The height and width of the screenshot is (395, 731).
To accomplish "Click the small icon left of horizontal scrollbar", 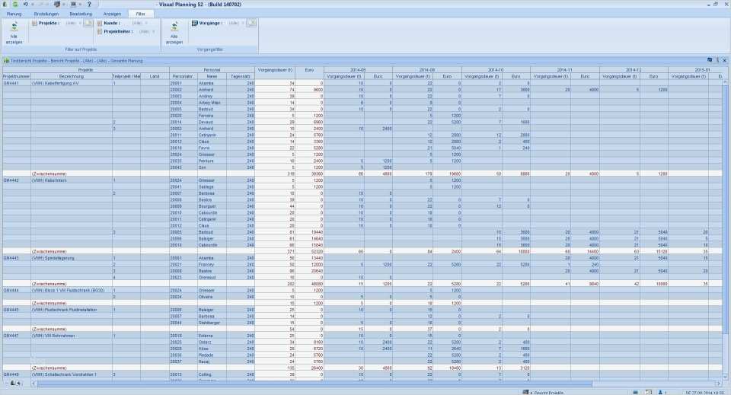I will (13, 384).
